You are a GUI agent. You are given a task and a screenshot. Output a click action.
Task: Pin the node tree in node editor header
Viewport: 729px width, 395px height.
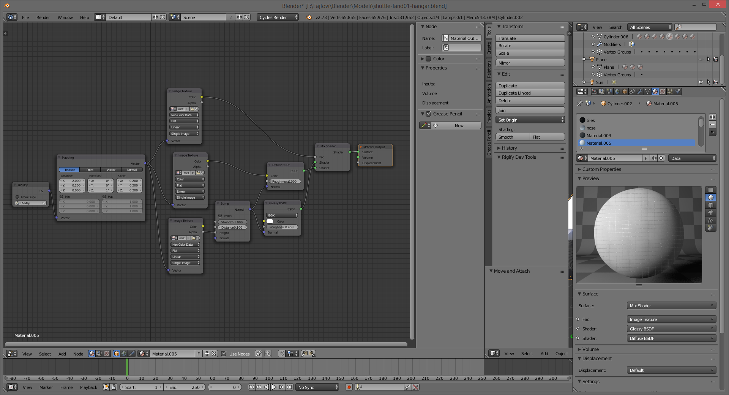pos(259,354)
